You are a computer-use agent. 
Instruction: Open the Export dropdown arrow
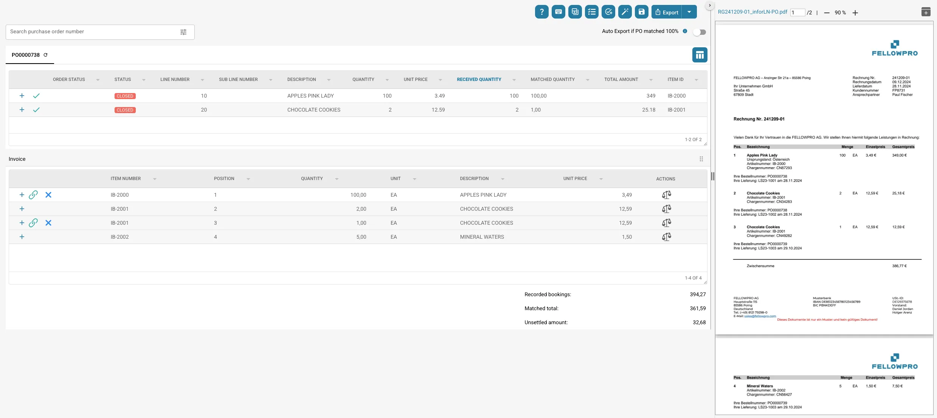[x=689, y=12]
